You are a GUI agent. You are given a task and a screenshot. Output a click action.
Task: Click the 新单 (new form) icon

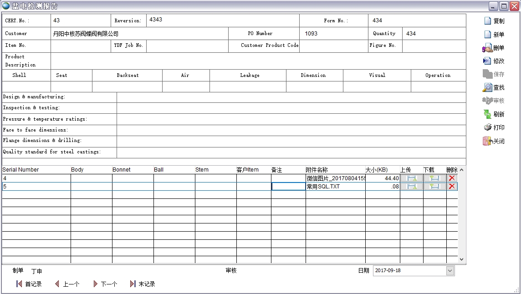point(488,35)
